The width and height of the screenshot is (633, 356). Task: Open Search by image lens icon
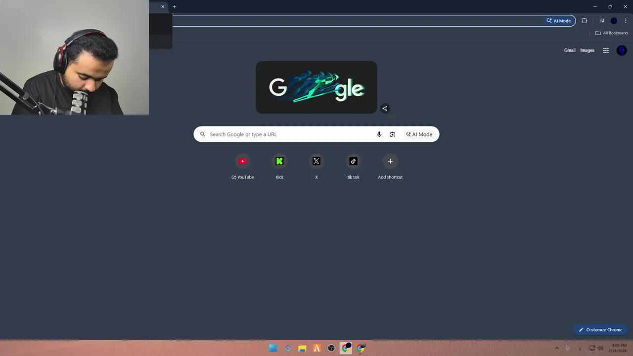click(x=392, y=134)
